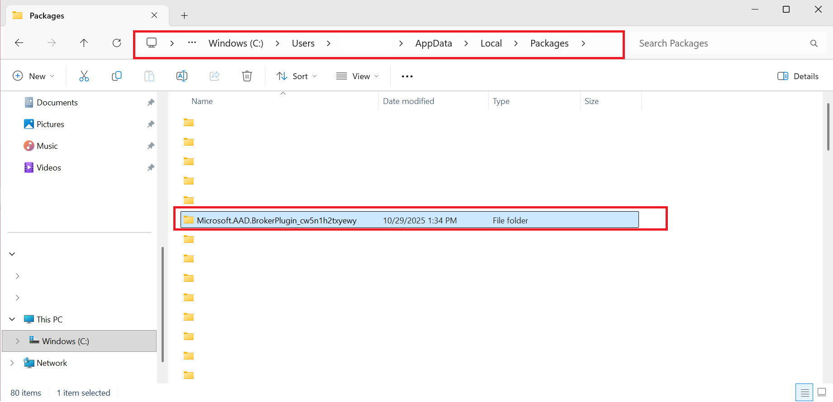Viewport: 833px width, 402px height.
Task: Expand the Windows (C:) tree node
Action: point(18,341)
